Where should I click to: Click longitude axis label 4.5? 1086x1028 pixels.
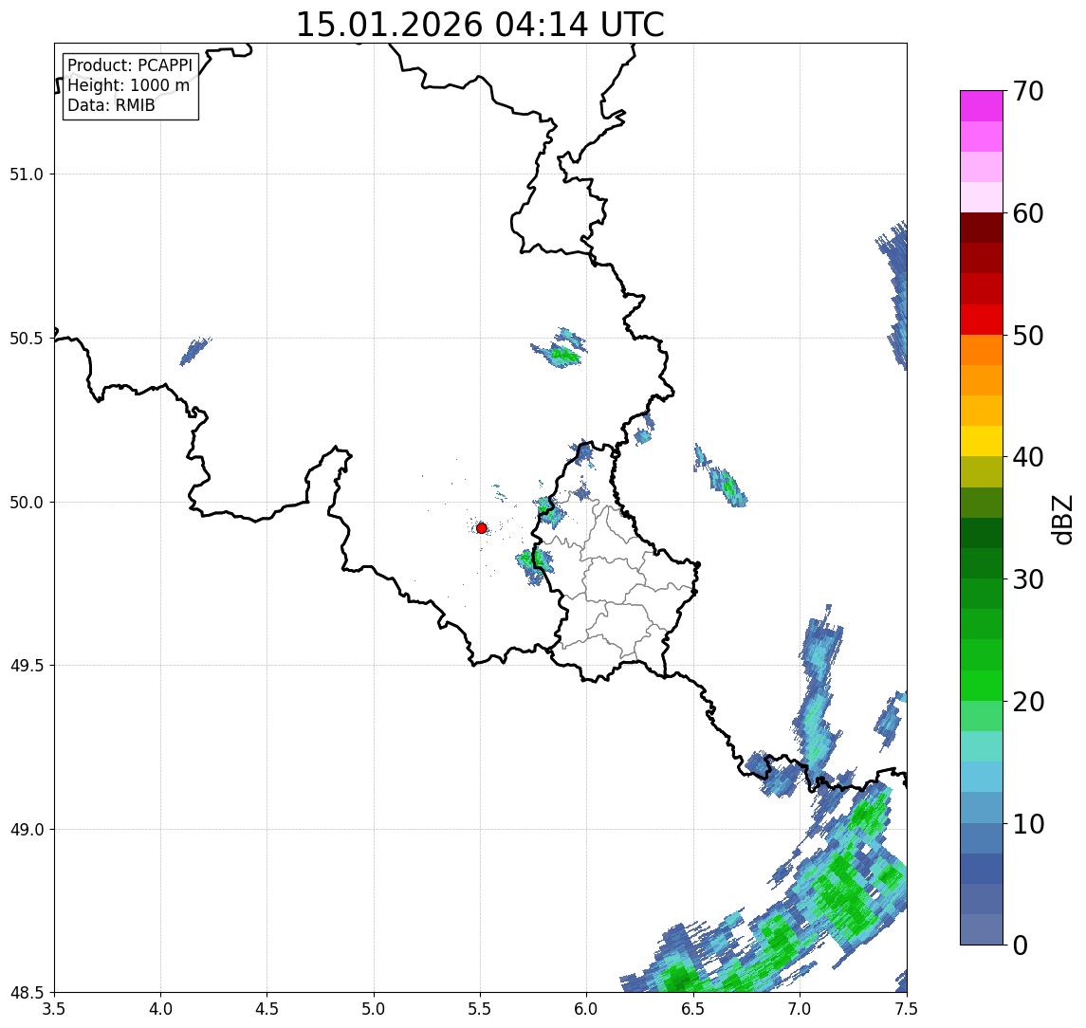[x=267, y=1009]
